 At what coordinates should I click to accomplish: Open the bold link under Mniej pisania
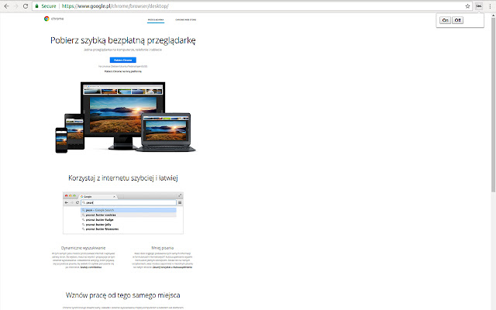pyautogui.click(x=172, y=267)
